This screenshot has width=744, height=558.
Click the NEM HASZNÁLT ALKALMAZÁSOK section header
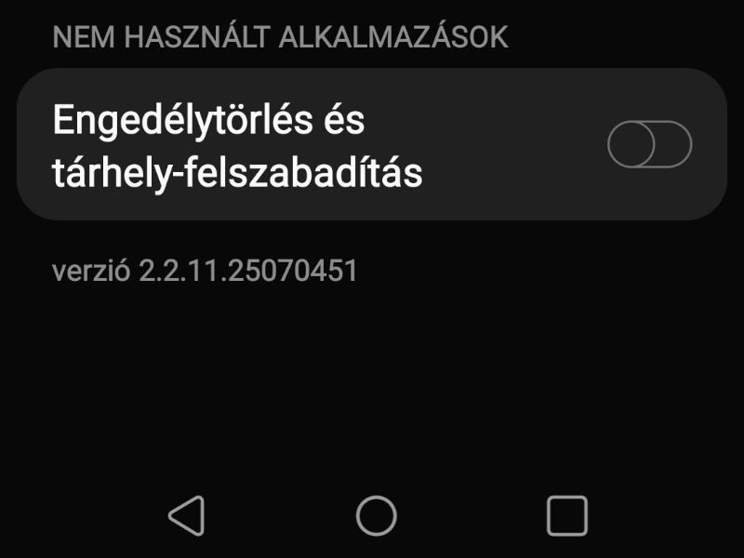tap(281, 37)
